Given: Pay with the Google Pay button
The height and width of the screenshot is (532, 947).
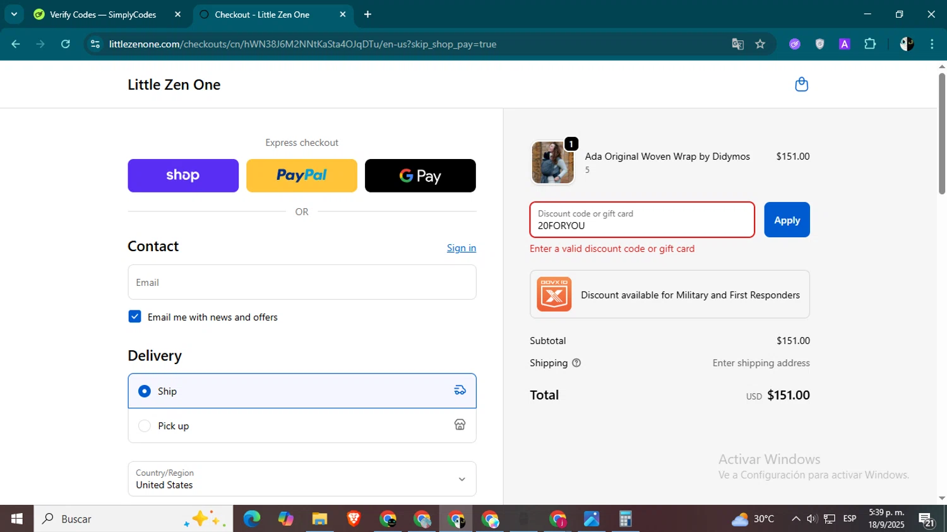Looking at the screenshot, I should [x=420, y=175].
